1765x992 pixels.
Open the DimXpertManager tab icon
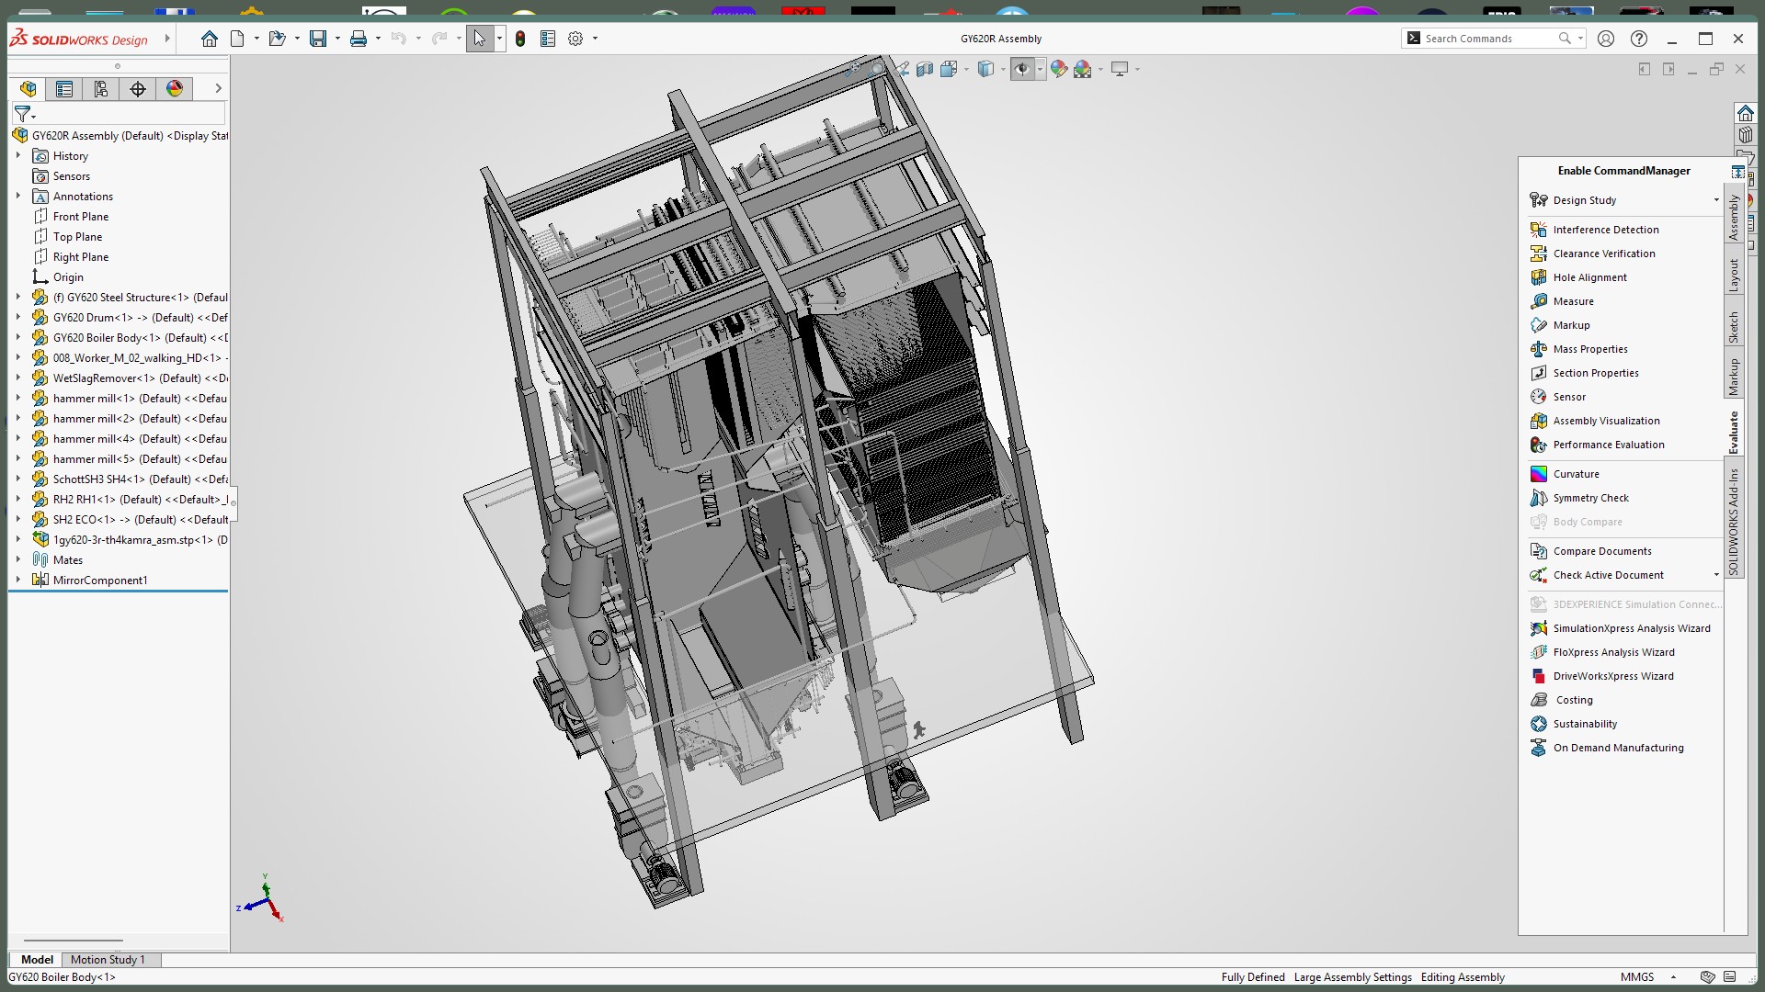(138, 88)
